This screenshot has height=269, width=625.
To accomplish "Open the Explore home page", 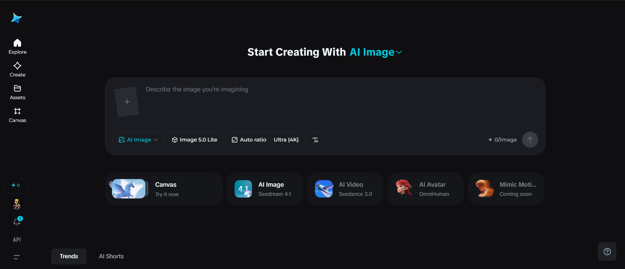I will tap(18, 47).
